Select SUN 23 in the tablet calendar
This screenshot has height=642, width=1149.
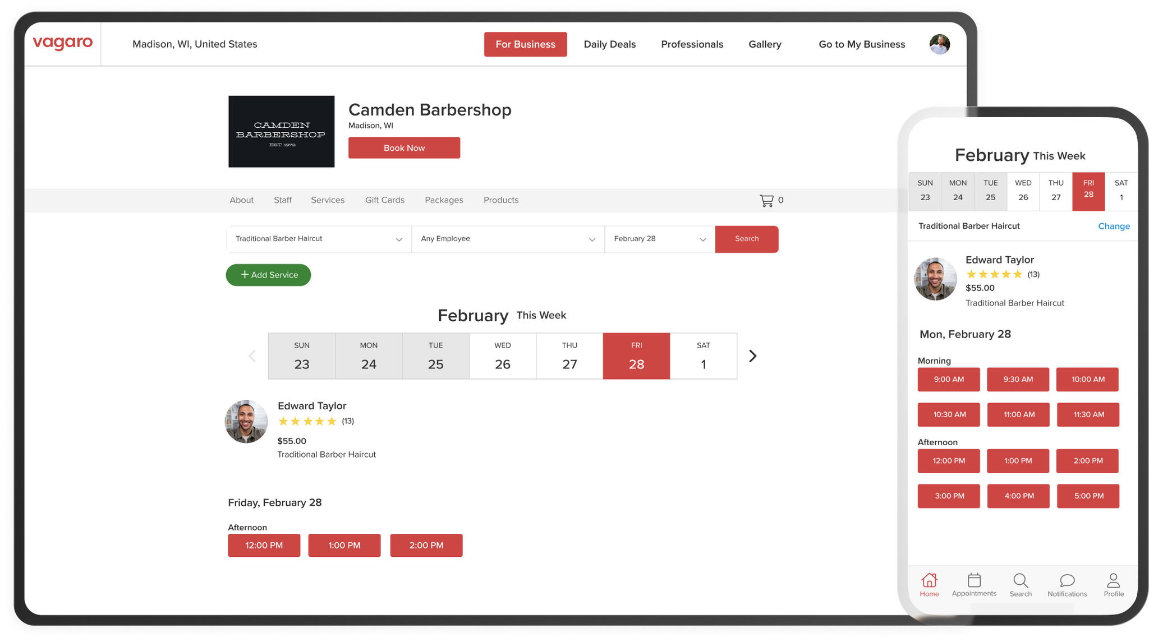(302, 356)
